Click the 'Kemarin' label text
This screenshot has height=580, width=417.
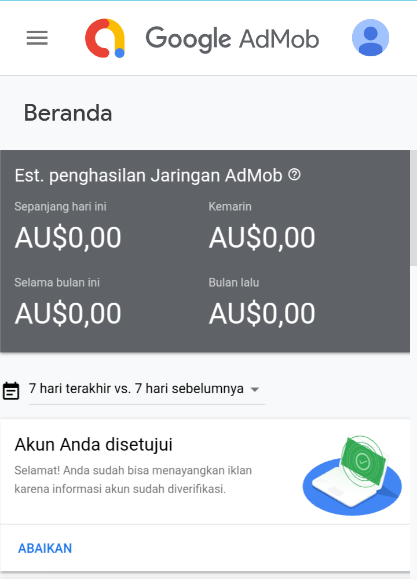point(230,206)
